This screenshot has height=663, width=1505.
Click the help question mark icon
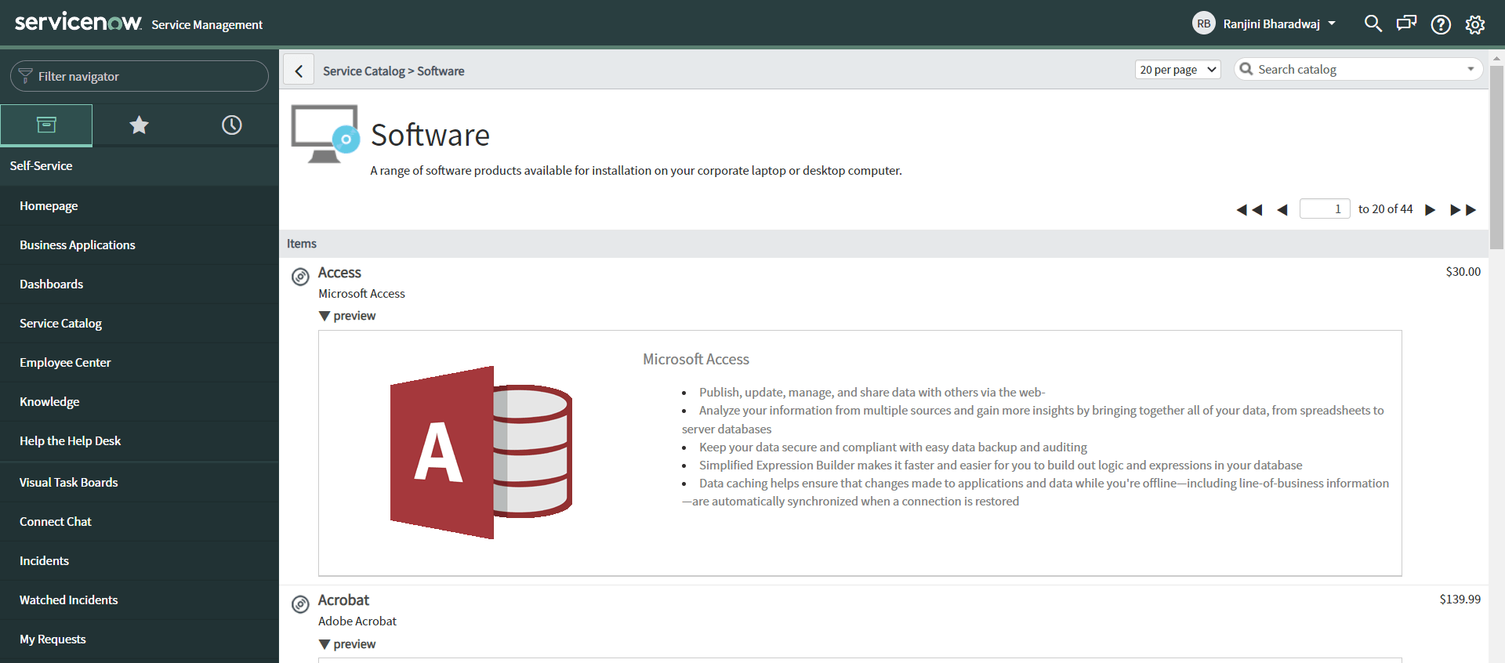point(1441,24)
